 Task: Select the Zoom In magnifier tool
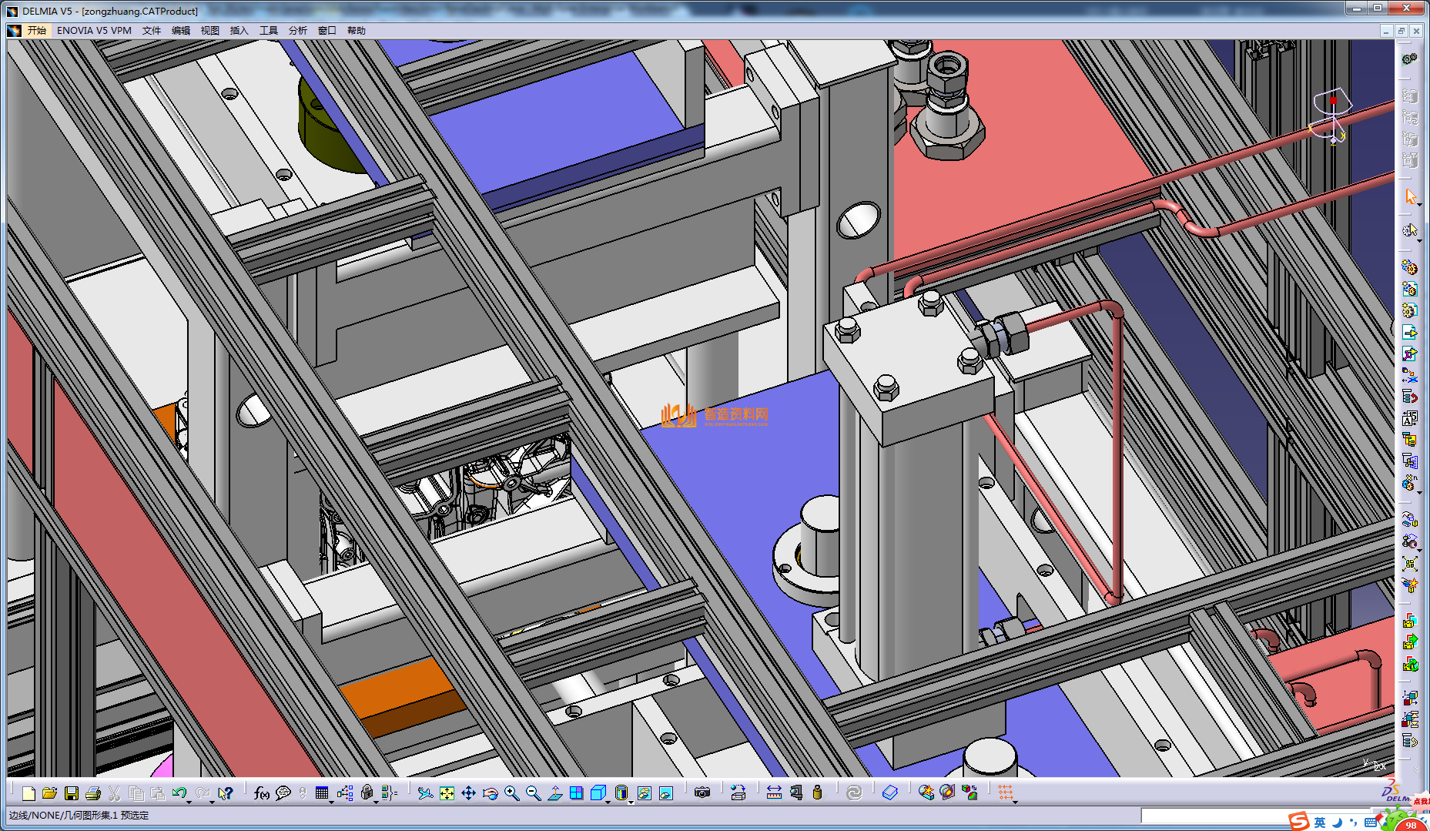point(511,793)
